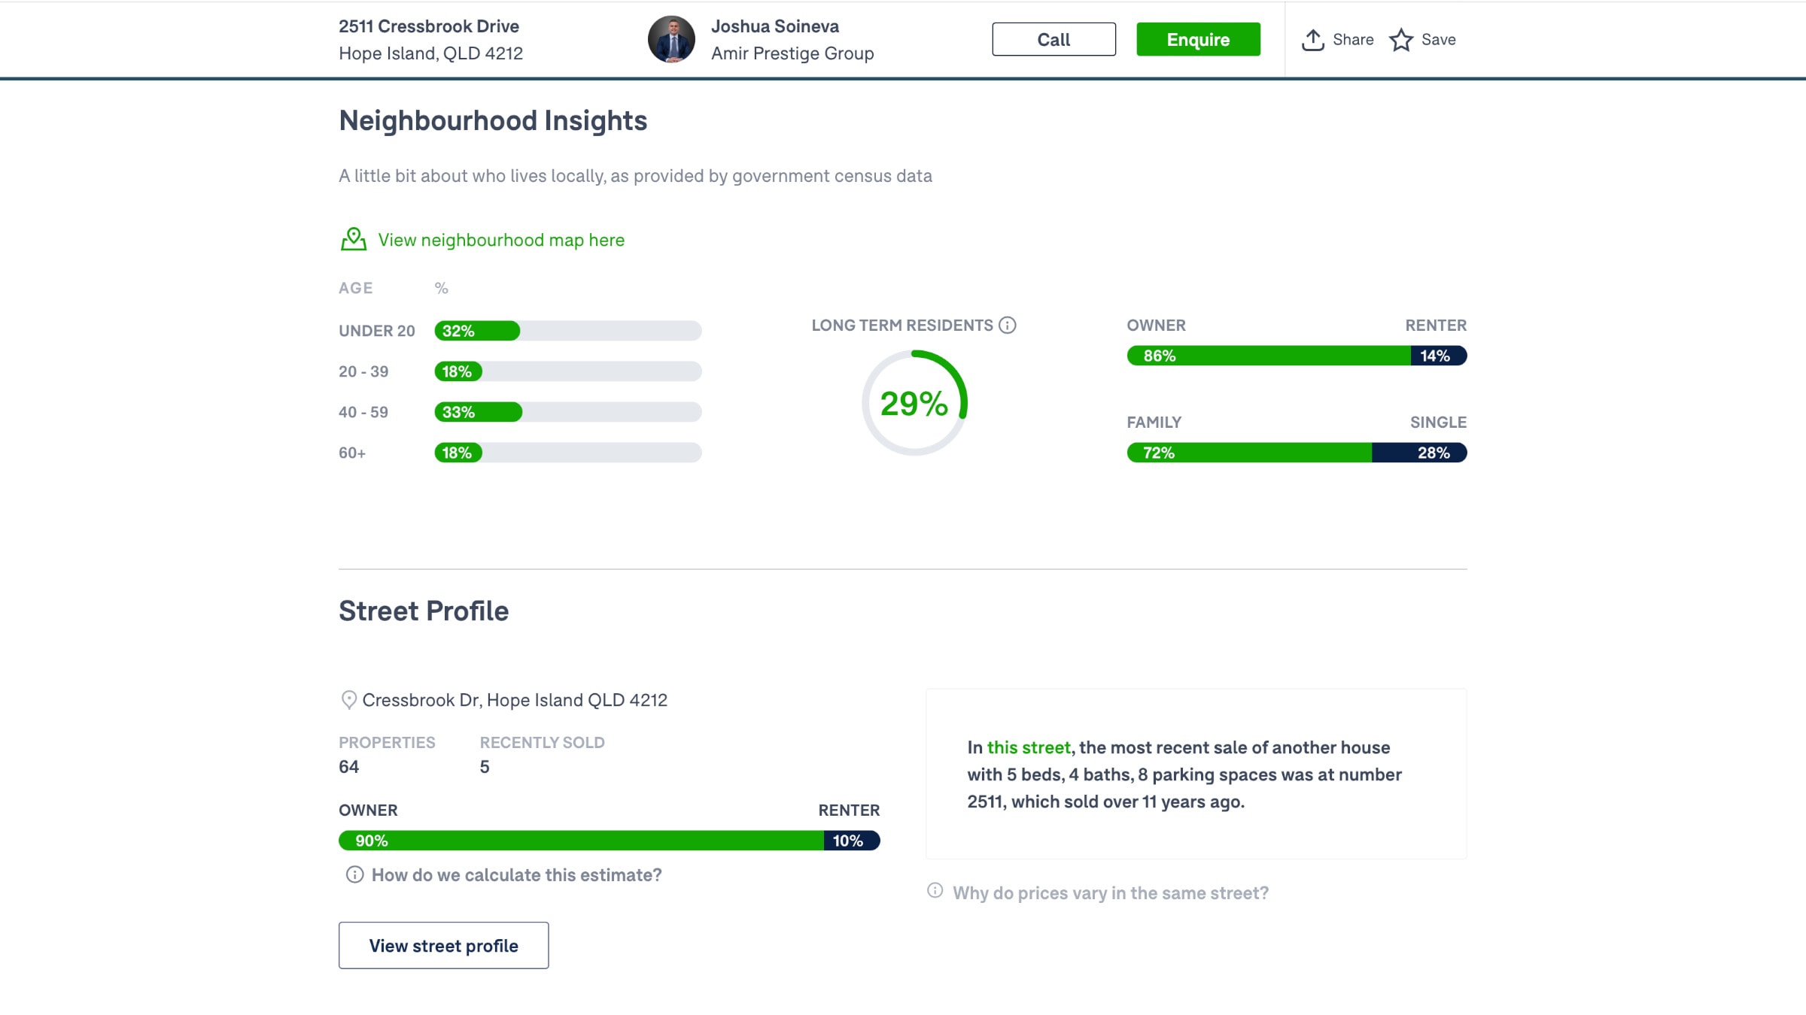Open the green 'this street' link

(x=1028, y=747)
